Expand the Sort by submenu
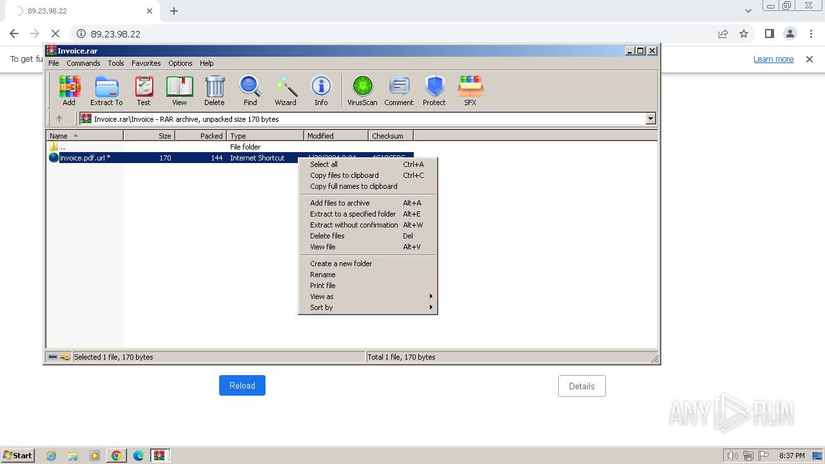Viewport: 825px width, 464px height. coord(368,307)
